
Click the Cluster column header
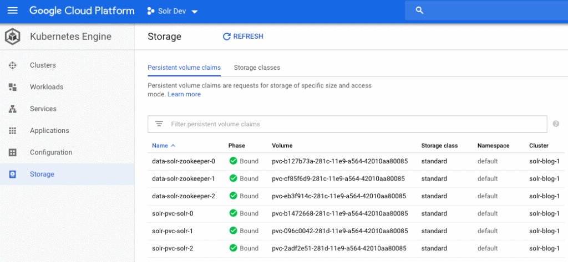click(539, 146)
